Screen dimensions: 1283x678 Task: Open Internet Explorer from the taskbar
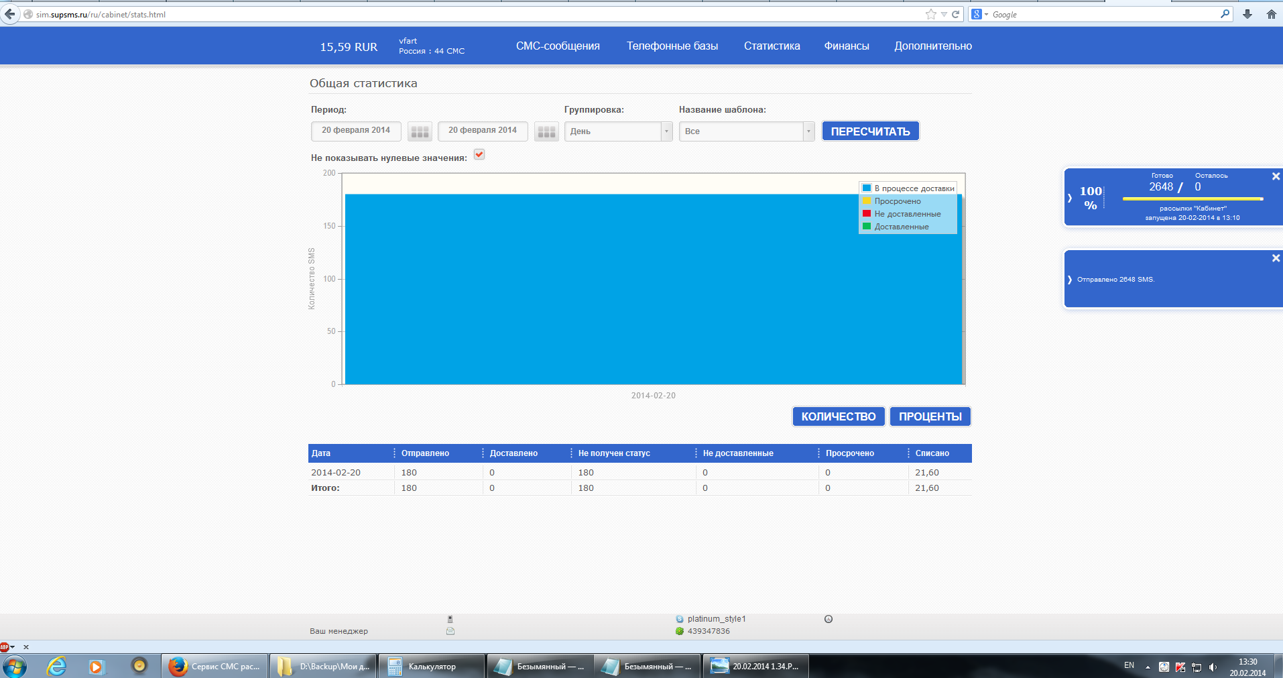tap(56, 666)
